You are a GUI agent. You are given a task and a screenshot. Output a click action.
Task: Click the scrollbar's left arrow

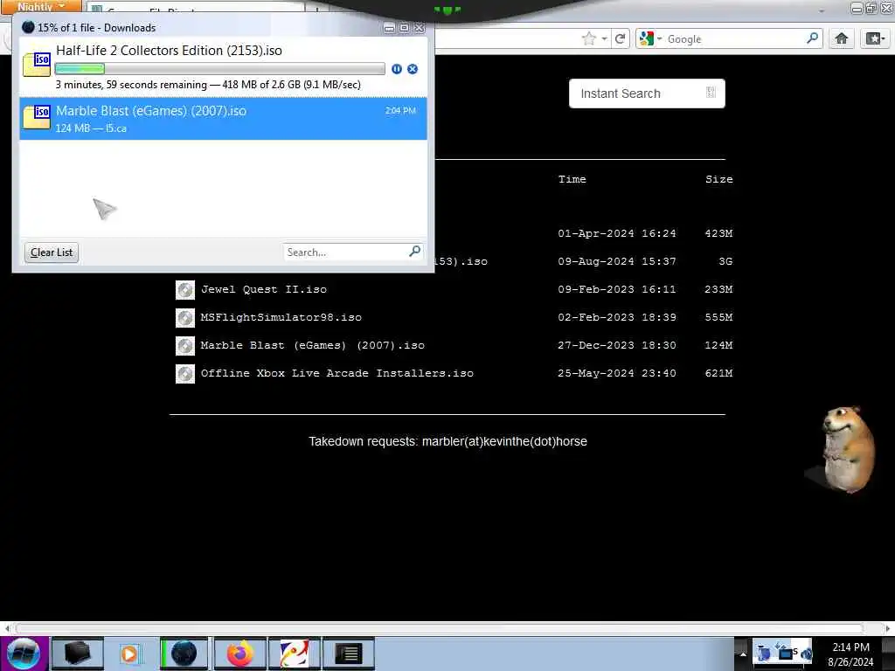coord(7,629)
